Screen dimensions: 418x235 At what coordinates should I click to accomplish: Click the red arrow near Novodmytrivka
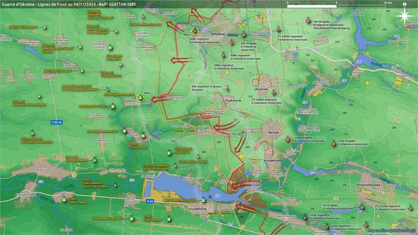(x=160, y=99)
